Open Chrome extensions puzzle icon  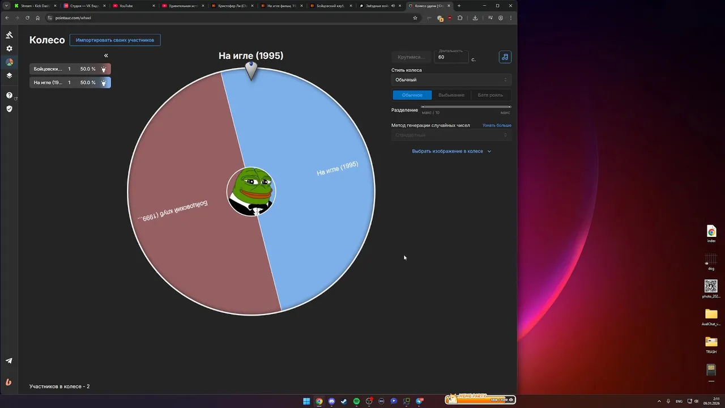(x=460, y=18)
